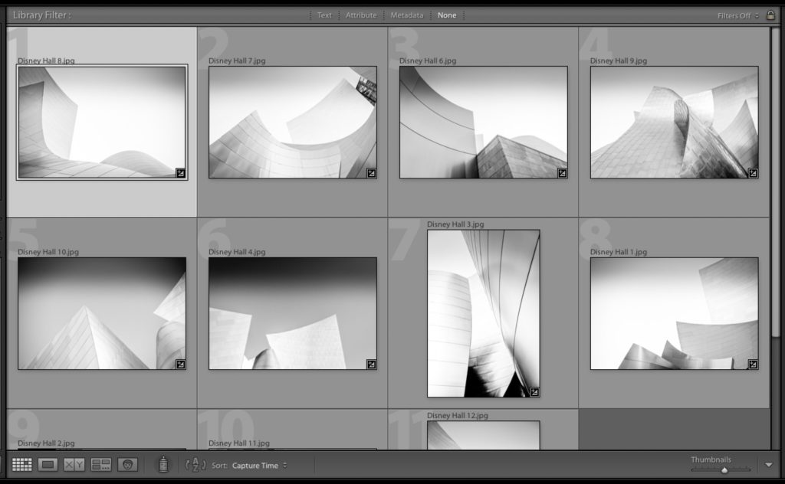
Task: Select the None filter tab
Action: click(447, 15)
